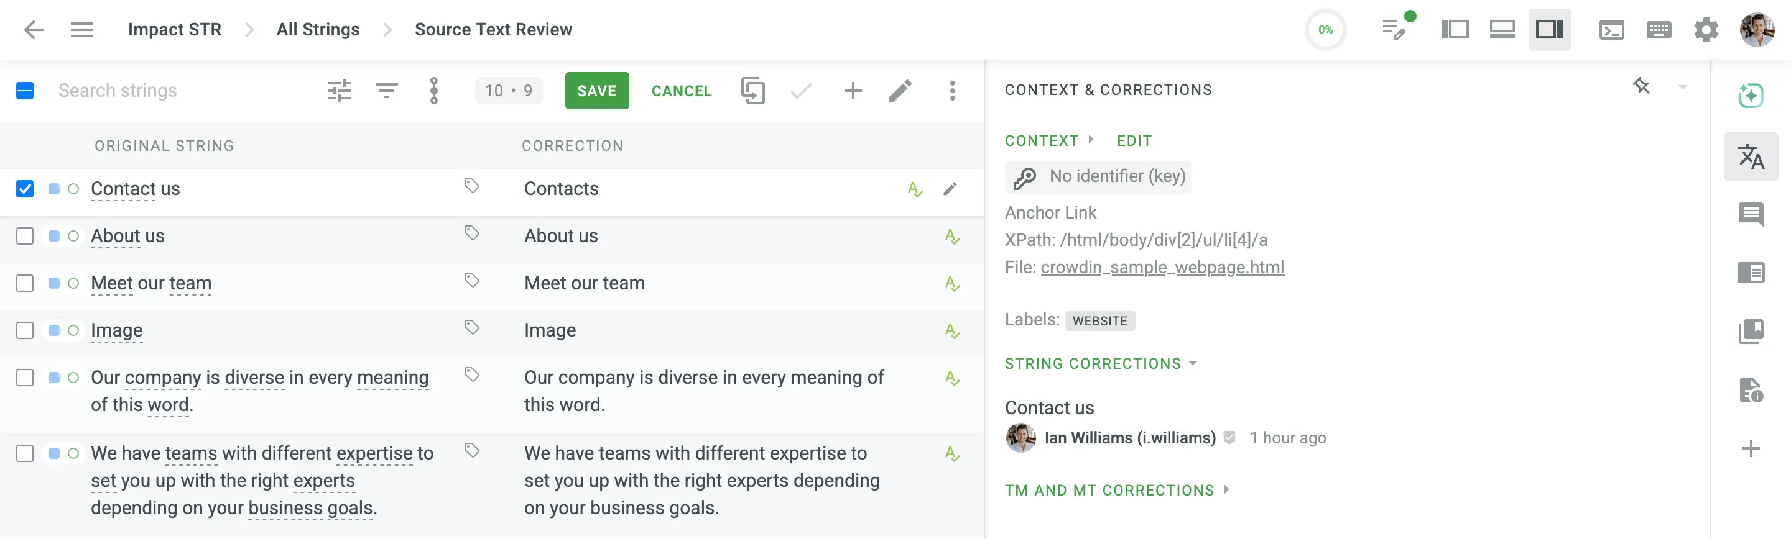Click the back arrow icon
The width and height of the screenshot is (1791, 539).
click(x=34, y=30)
